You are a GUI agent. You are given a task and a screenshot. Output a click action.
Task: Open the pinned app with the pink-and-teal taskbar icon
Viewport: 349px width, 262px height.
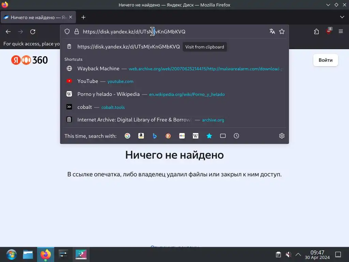click(81, 254)
